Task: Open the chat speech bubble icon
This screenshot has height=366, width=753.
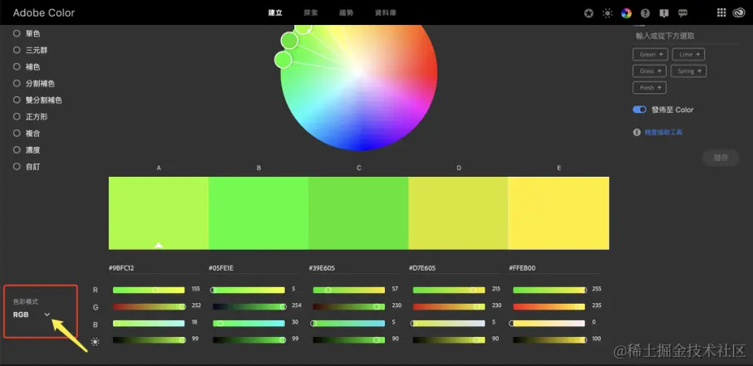Action: click(x=683, y=13)
